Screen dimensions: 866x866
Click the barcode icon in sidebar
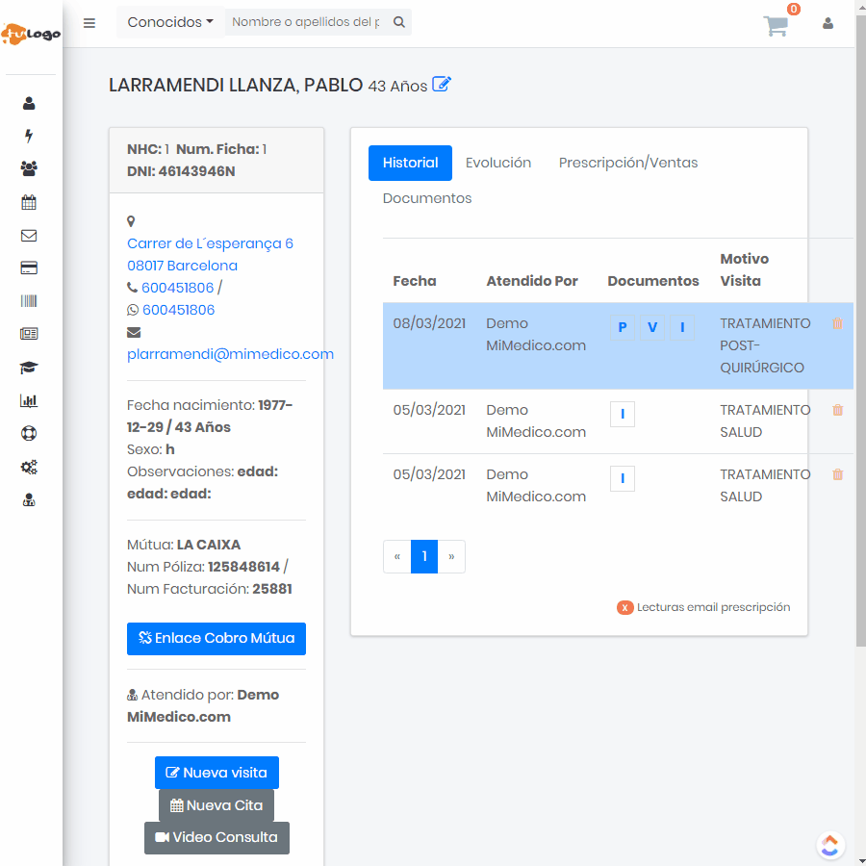coord(29,301)
